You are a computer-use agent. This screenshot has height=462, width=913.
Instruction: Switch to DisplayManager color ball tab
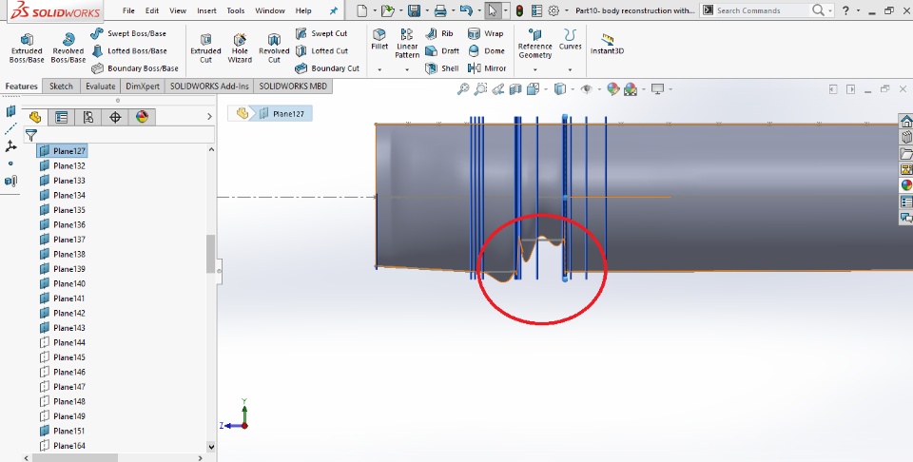142,117
